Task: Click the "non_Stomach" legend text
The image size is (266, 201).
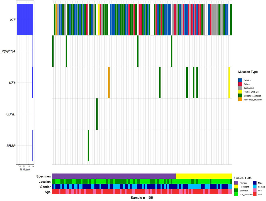Action: 246,195
